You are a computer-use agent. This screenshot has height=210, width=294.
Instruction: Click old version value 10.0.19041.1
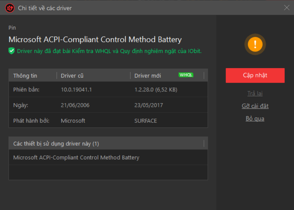coord(76,90)
